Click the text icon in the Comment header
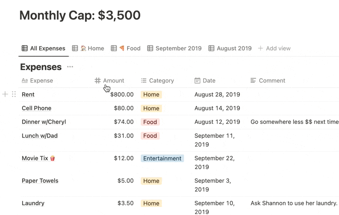 point(253,80)
